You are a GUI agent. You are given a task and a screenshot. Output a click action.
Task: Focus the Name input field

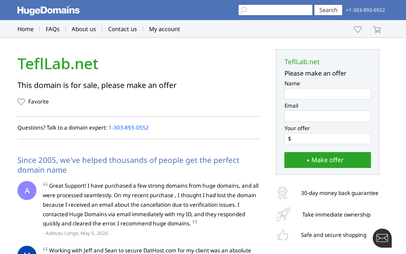click(328, 94)
